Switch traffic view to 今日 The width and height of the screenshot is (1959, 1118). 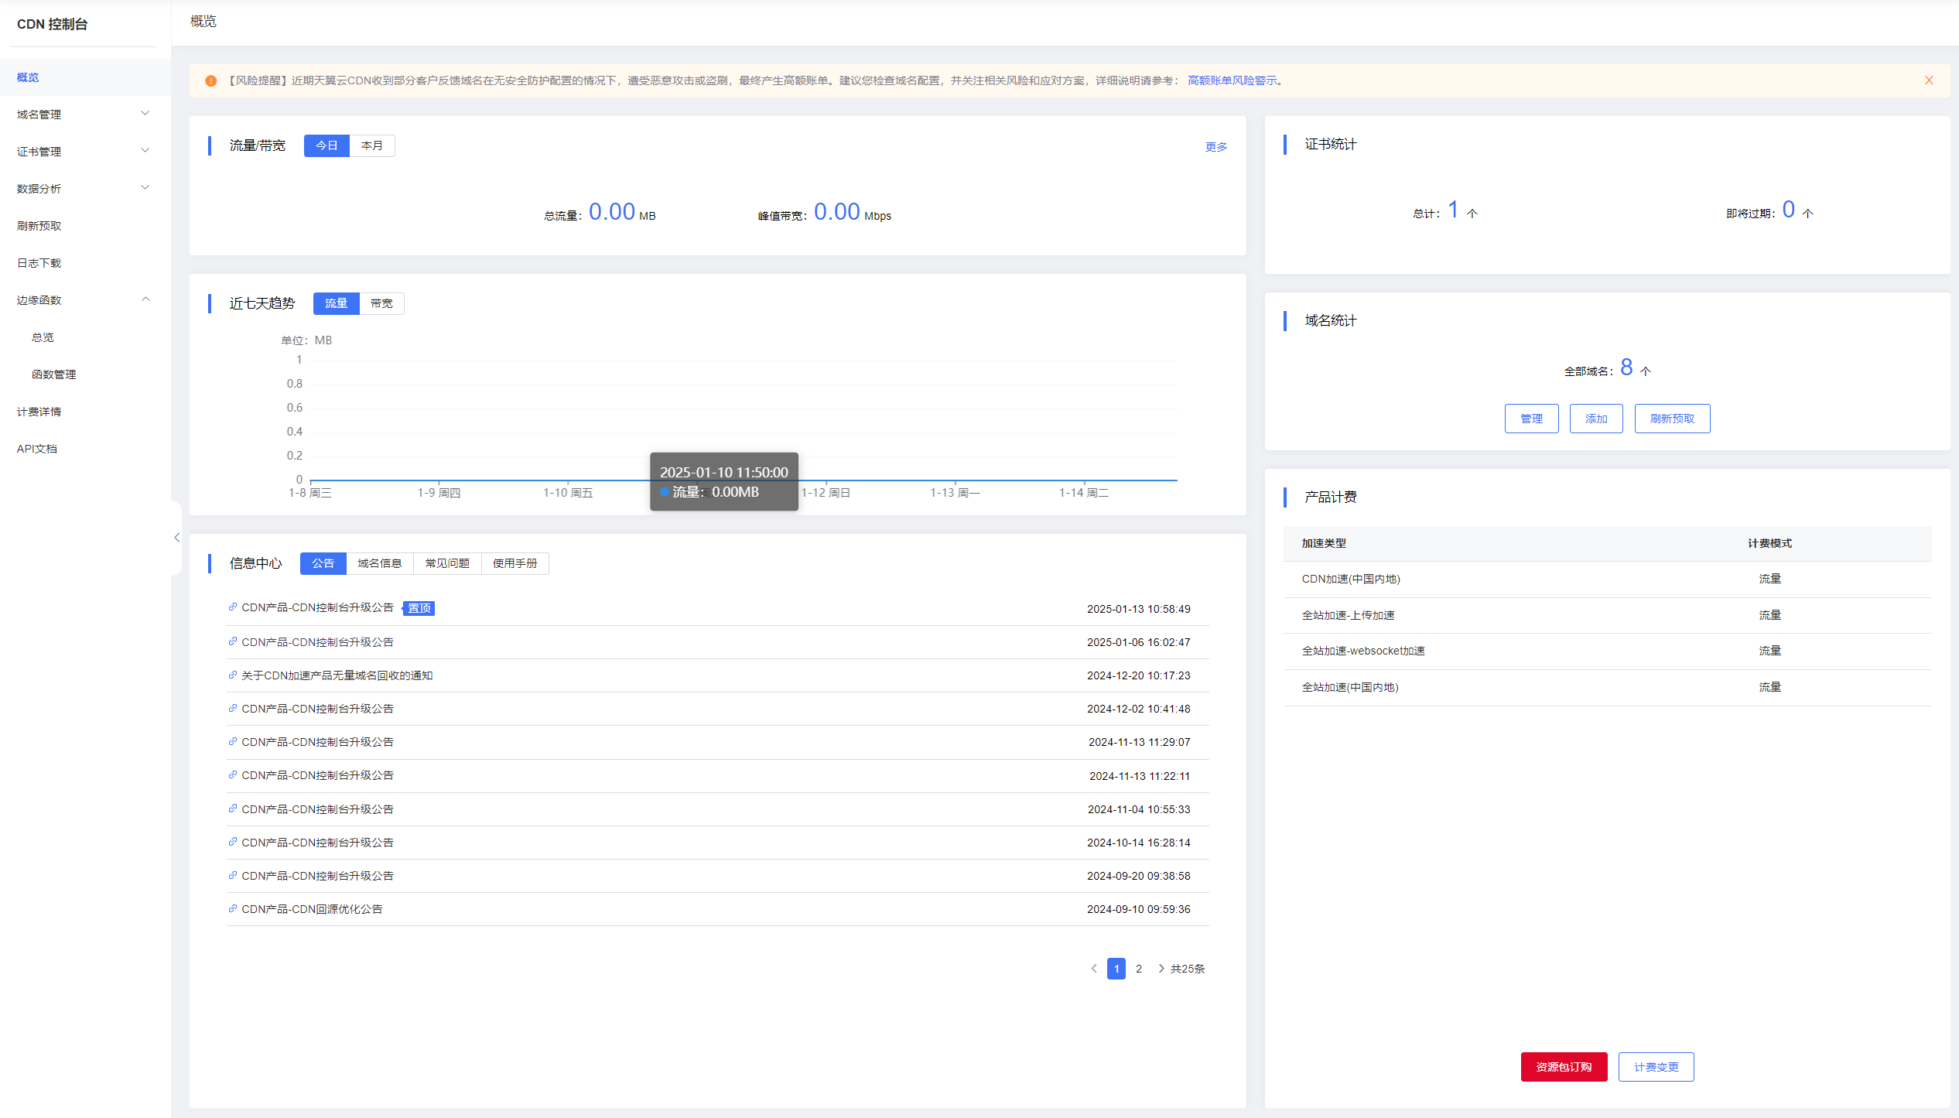coord(326,145)
